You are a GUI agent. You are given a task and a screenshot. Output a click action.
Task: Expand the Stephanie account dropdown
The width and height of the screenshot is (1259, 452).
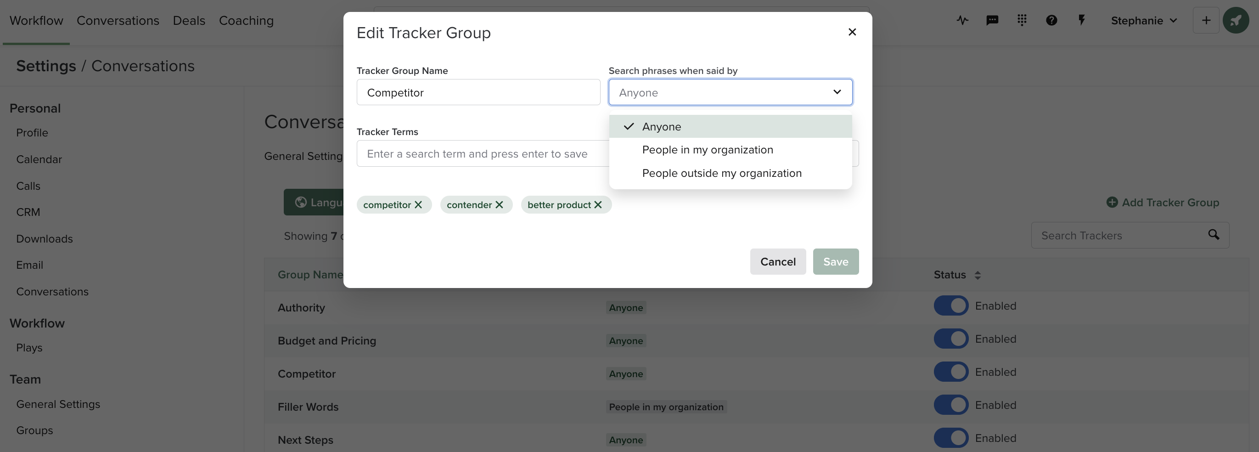click(1145, 20)
